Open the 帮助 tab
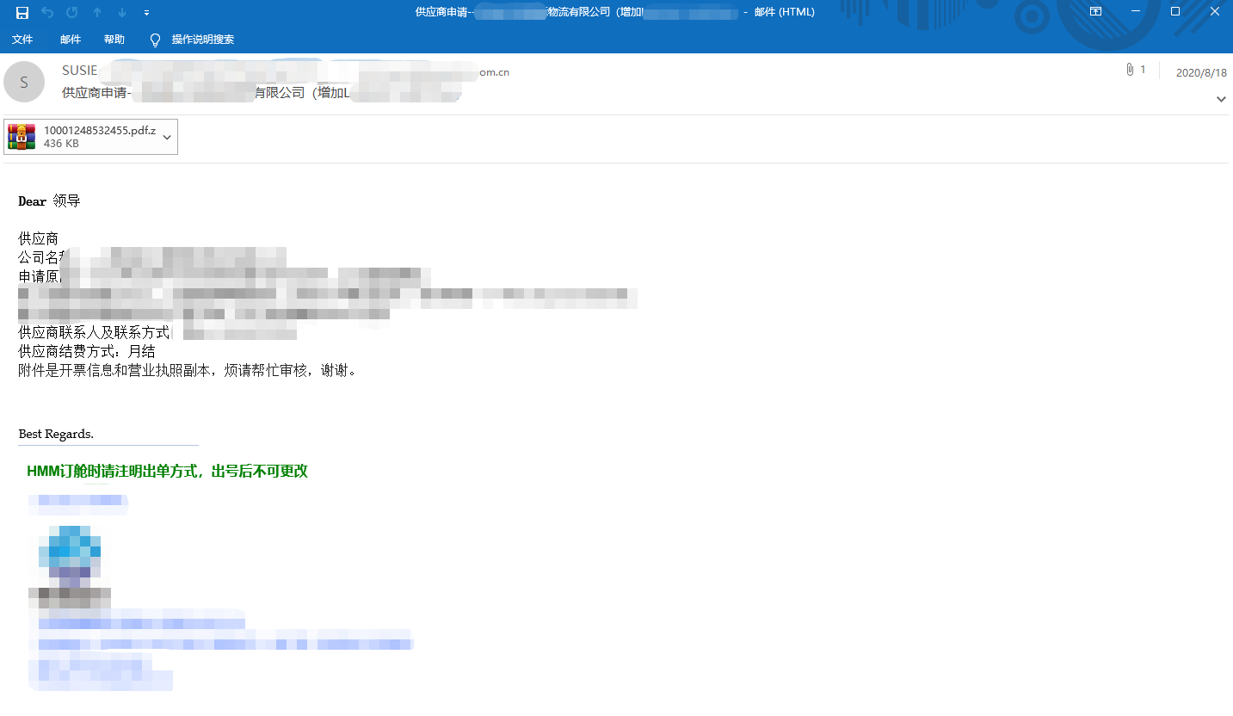Viewport: 1233px width, 716px height. 114,40
